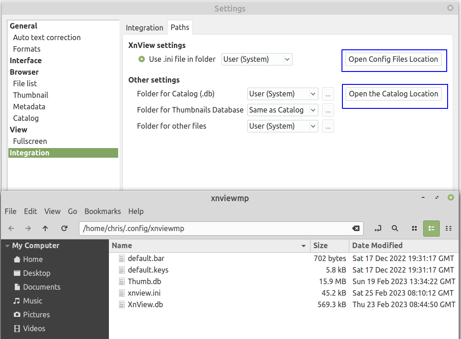Select 'Use .ini file in folder' radio

tap(142, 59)
